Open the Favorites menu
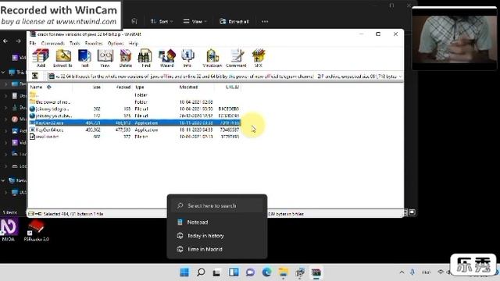Viewport: 500px width, 281px height. point(94,43)
